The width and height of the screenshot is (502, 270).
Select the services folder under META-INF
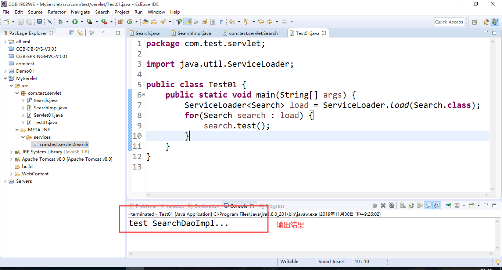(x=42, y=137)
